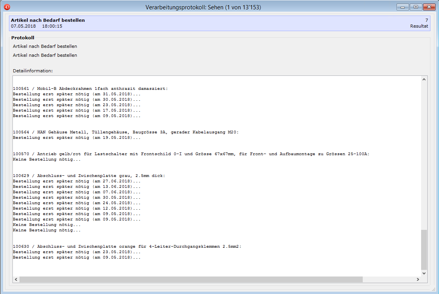This screenshot has width=439, height=294.
Task: Select the 100630 Zwischenplatte orange line
Action: 127,247
